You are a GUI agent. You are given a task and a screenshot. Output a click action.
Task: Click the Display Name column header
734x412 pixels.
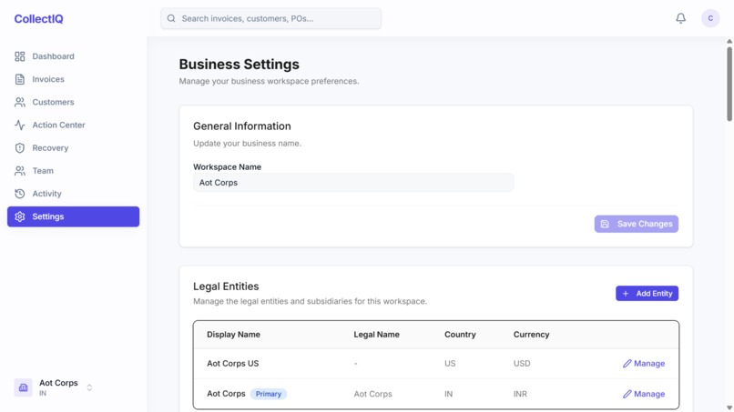point(234,335)
